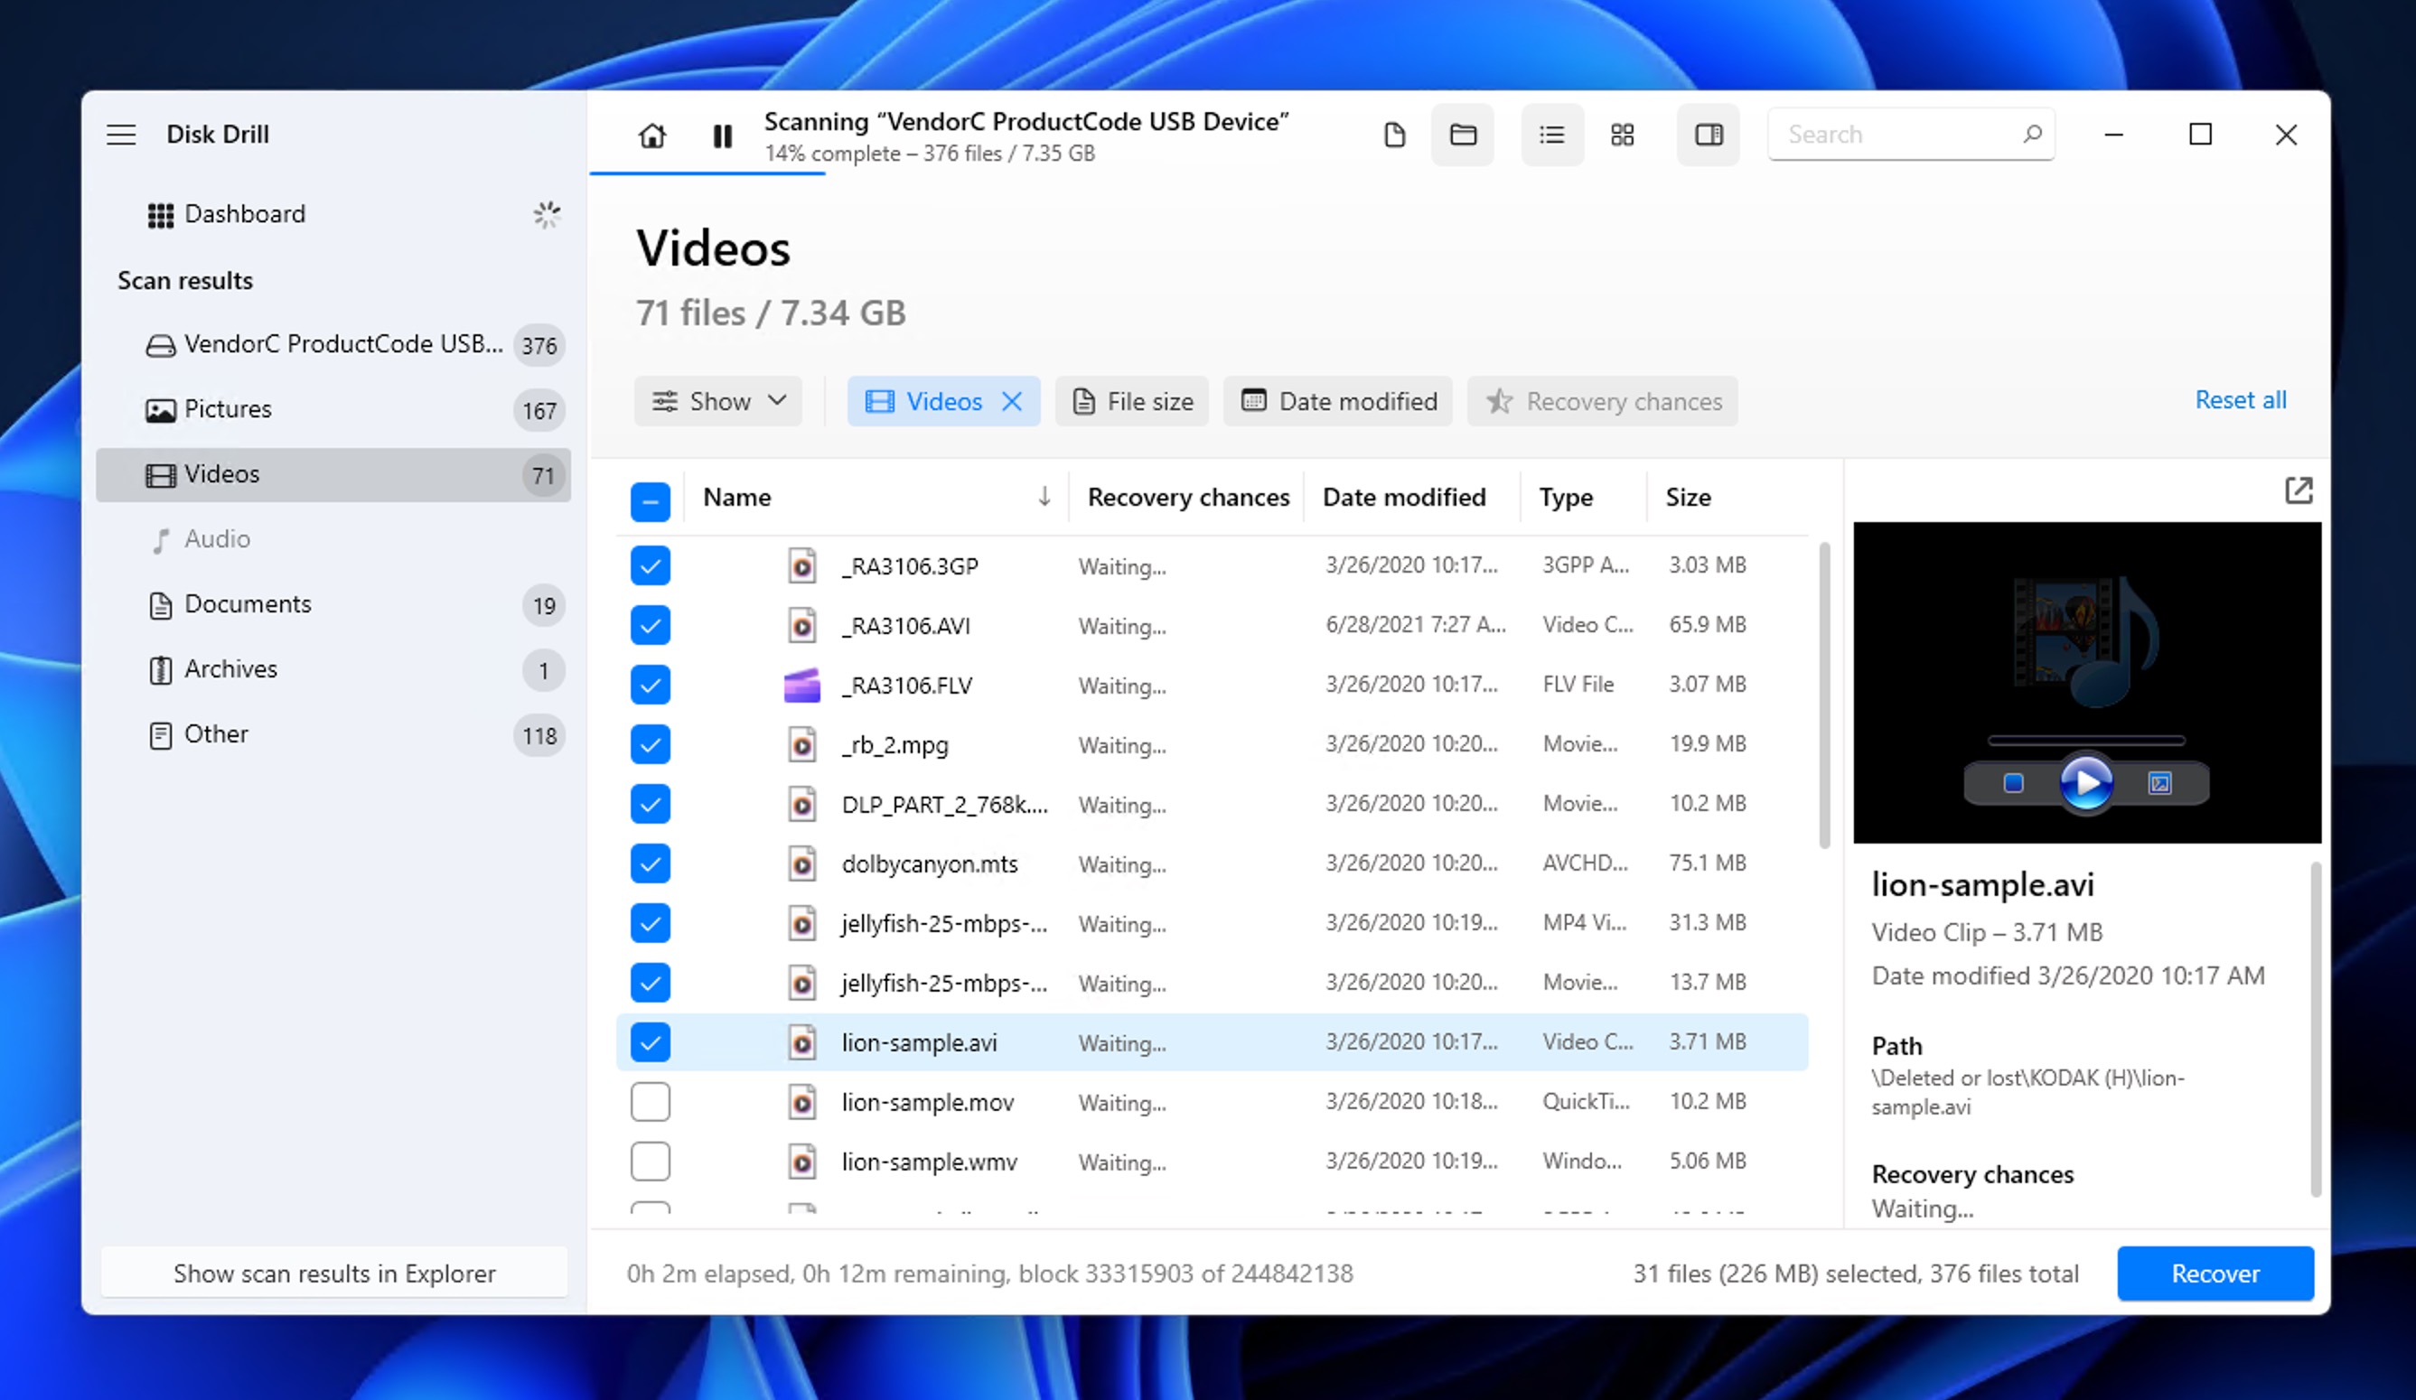Image resolution: width=2416 pixels, height=1400 pixels.
Task: Open the folder view of scan results
Action: [1463, 135]
